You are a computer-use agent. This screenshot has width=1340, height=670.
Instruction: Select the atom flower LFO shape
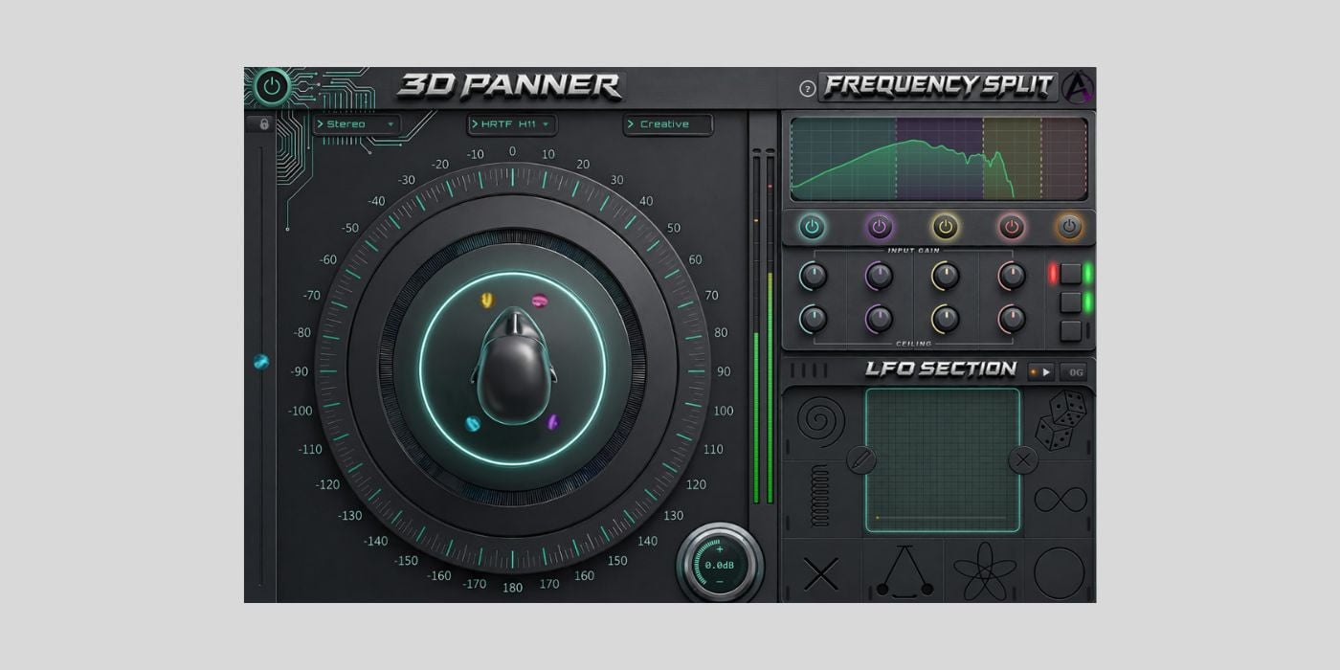tap(983, 571)
